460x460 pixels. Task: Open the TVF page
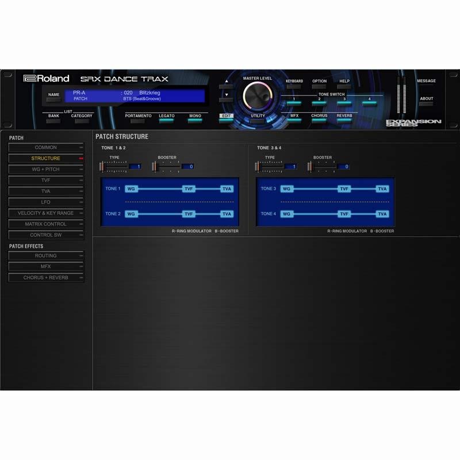46,180
